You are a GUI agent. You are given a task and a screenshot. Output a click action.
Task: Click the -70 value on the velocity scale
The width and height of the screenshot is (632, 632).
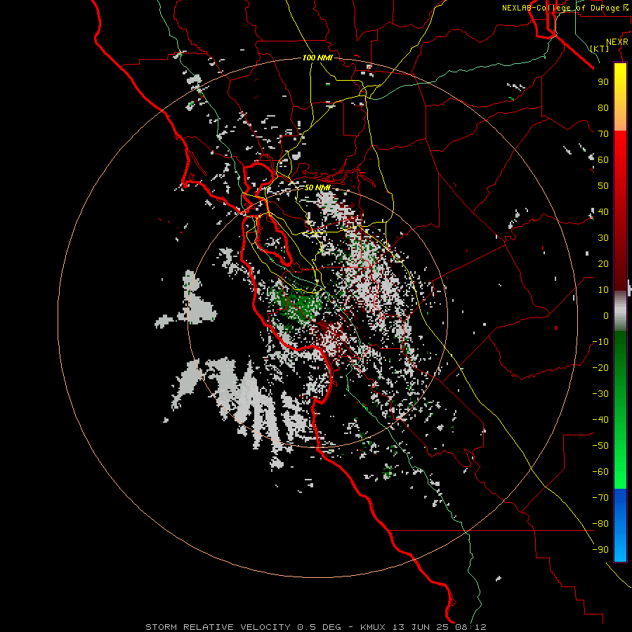pyautogui.click(x=600, y=498)
